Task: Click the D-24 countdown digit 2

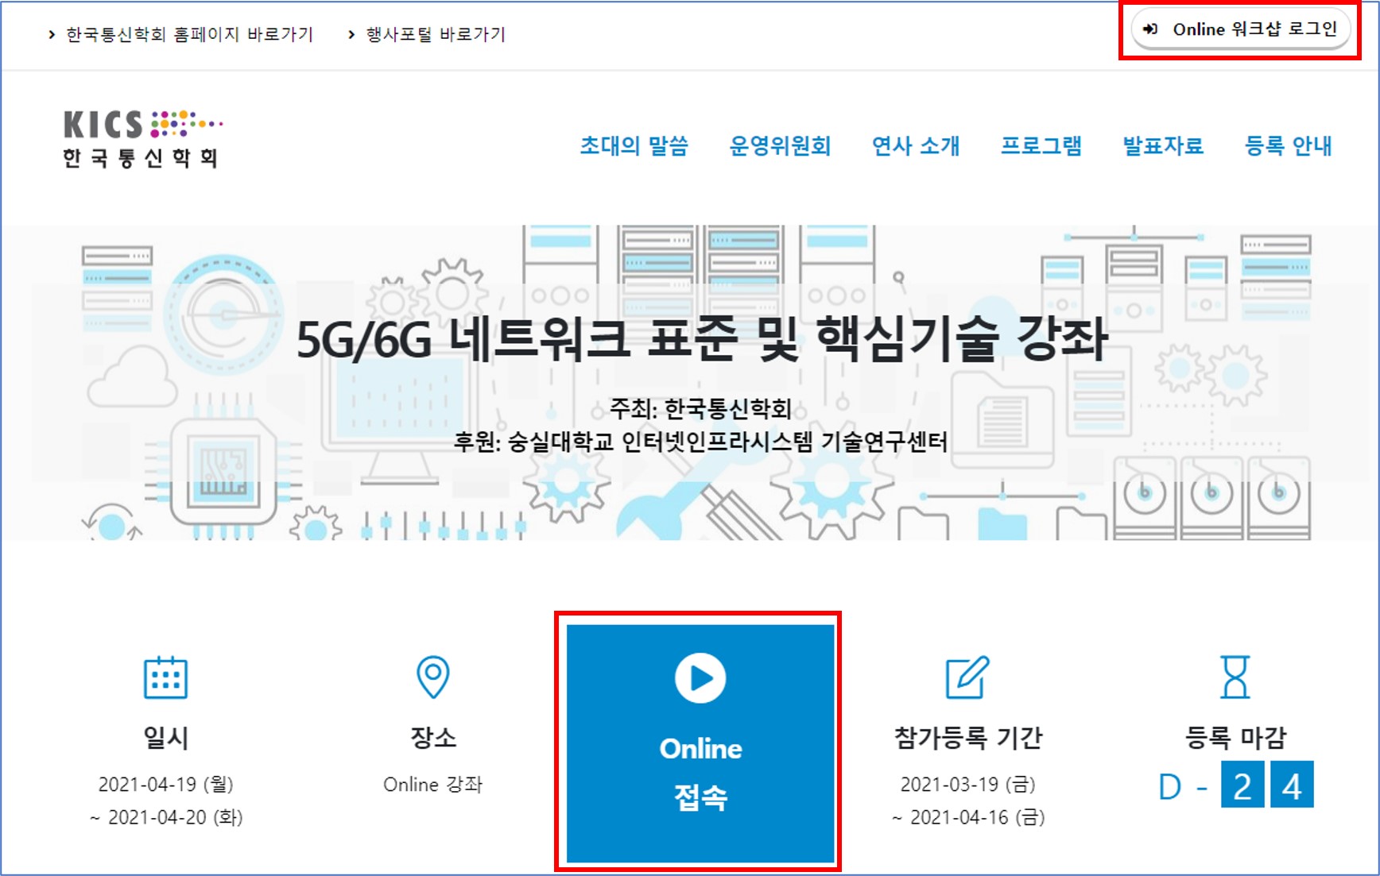Action: click(x=1242, y=785)
